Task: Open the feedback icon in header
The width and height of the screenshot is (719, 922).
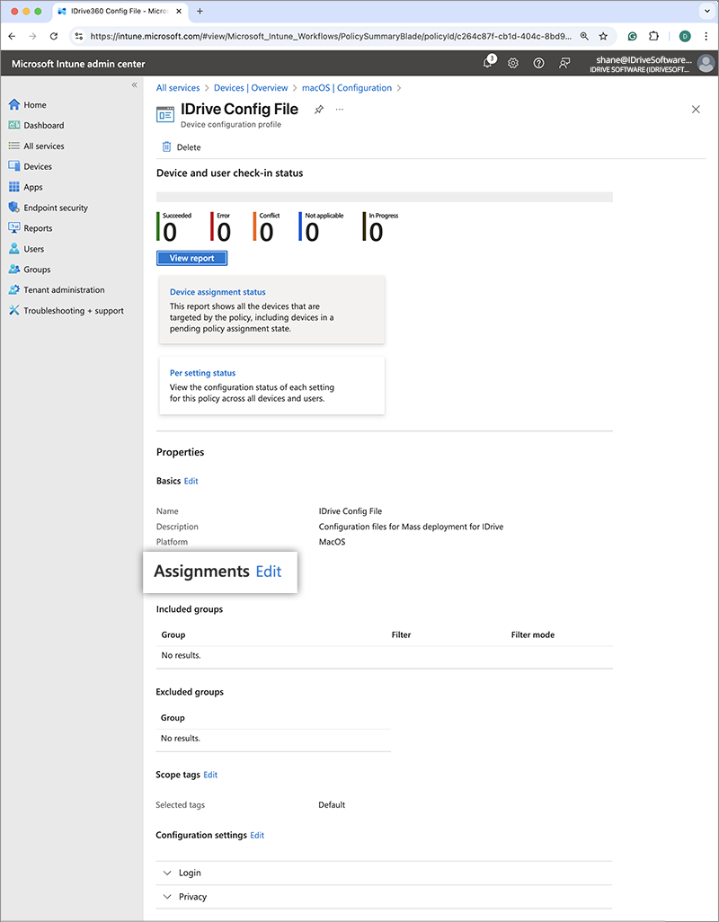Action: 564,63
